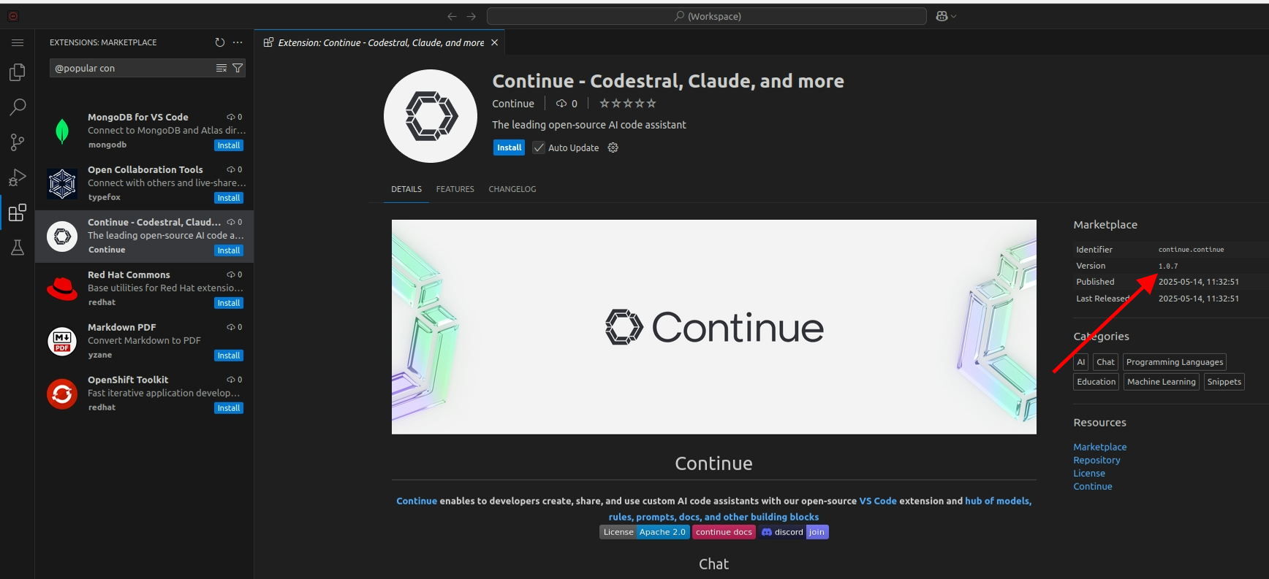Install OpenShift Toolkit
Viewport: 1269px width, 579px height.
click(x=229, y=408)
